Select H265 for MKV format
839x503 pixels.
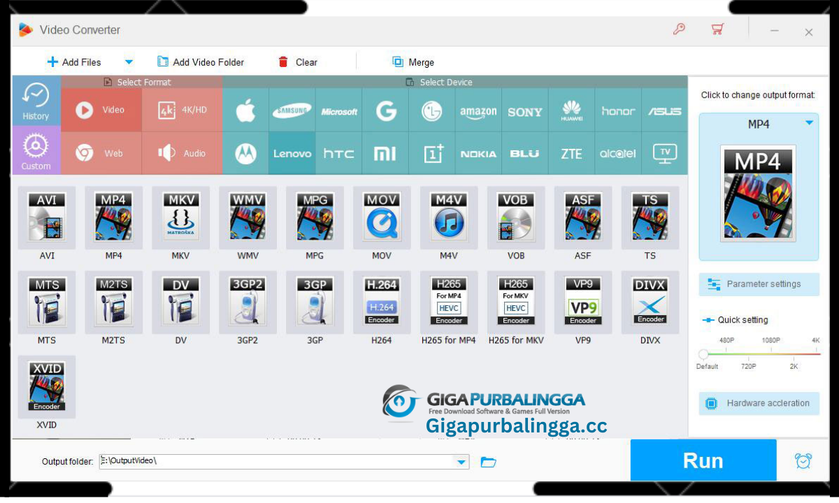pyautogui.click(x=516, y=302)
